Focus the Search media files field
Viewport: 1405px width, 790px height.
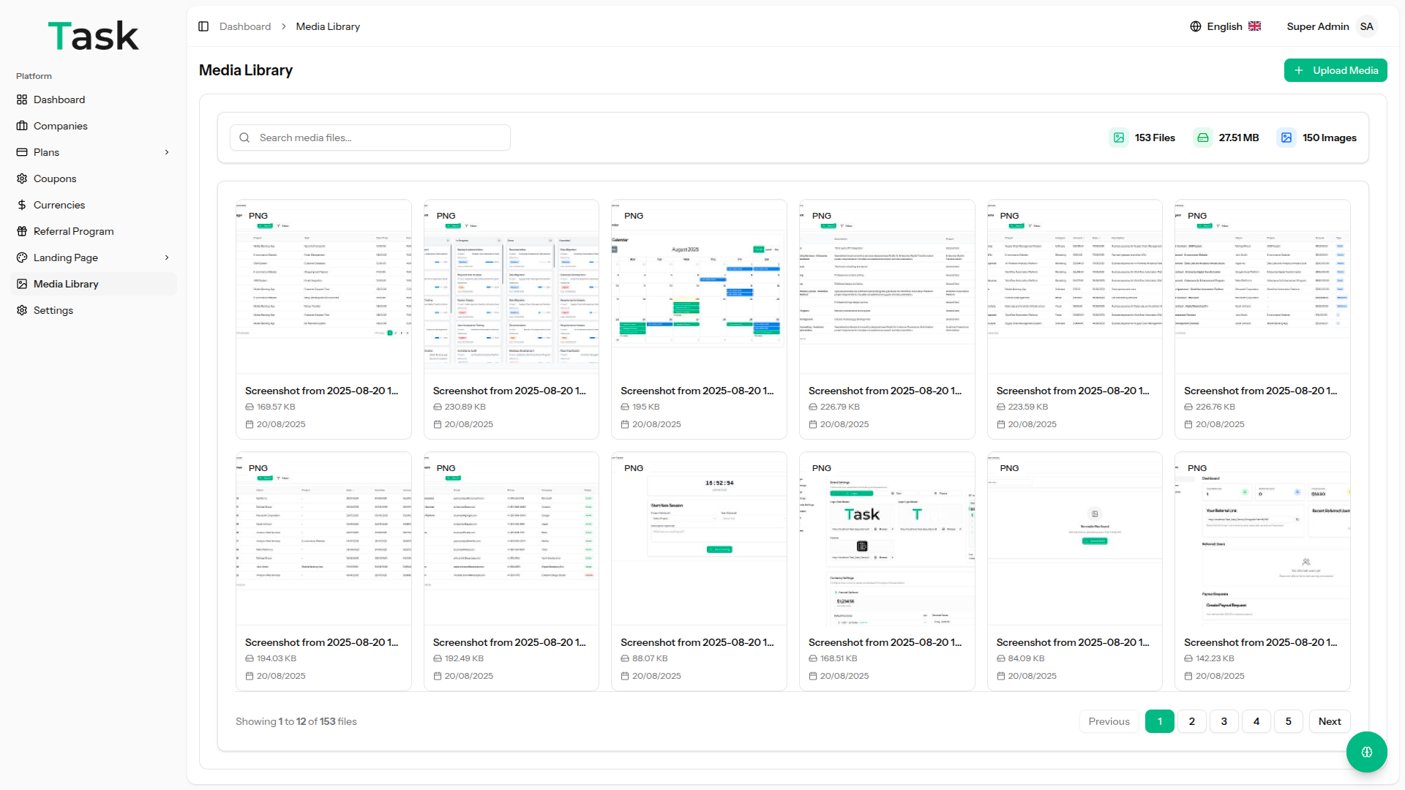[x=370, y=138]
